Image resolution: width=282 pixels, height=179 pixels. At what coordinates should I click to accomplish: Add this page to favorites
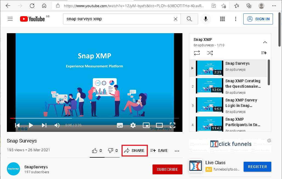(x=224, y=6)
